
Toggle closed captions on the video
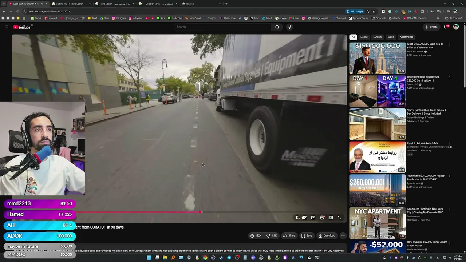(313, 218)
